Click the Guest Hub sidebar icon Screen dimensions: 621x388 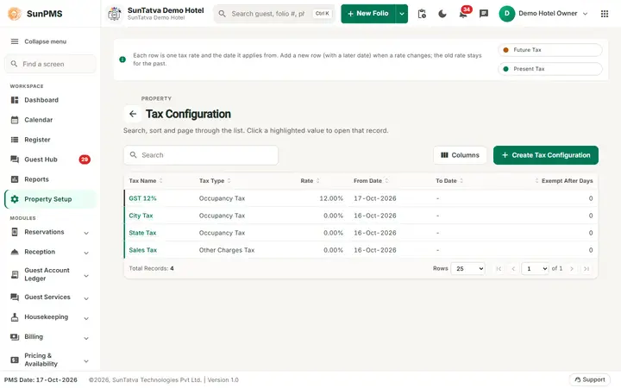[15, 160]
